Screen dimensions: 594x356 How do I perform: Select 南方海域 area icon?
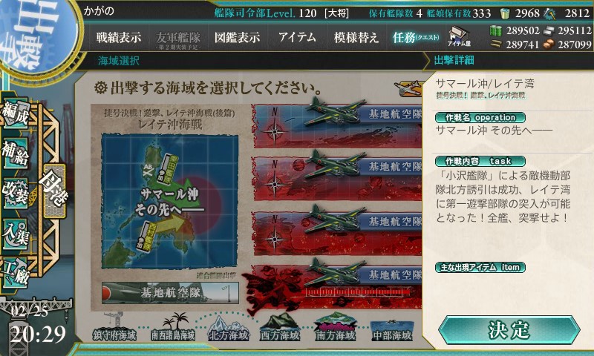336,328
